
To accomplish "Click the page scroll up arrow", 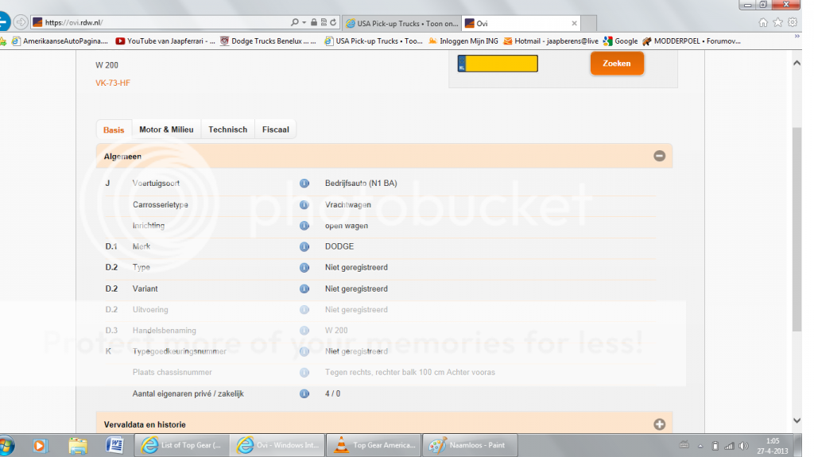I will [x=797, y=63].
